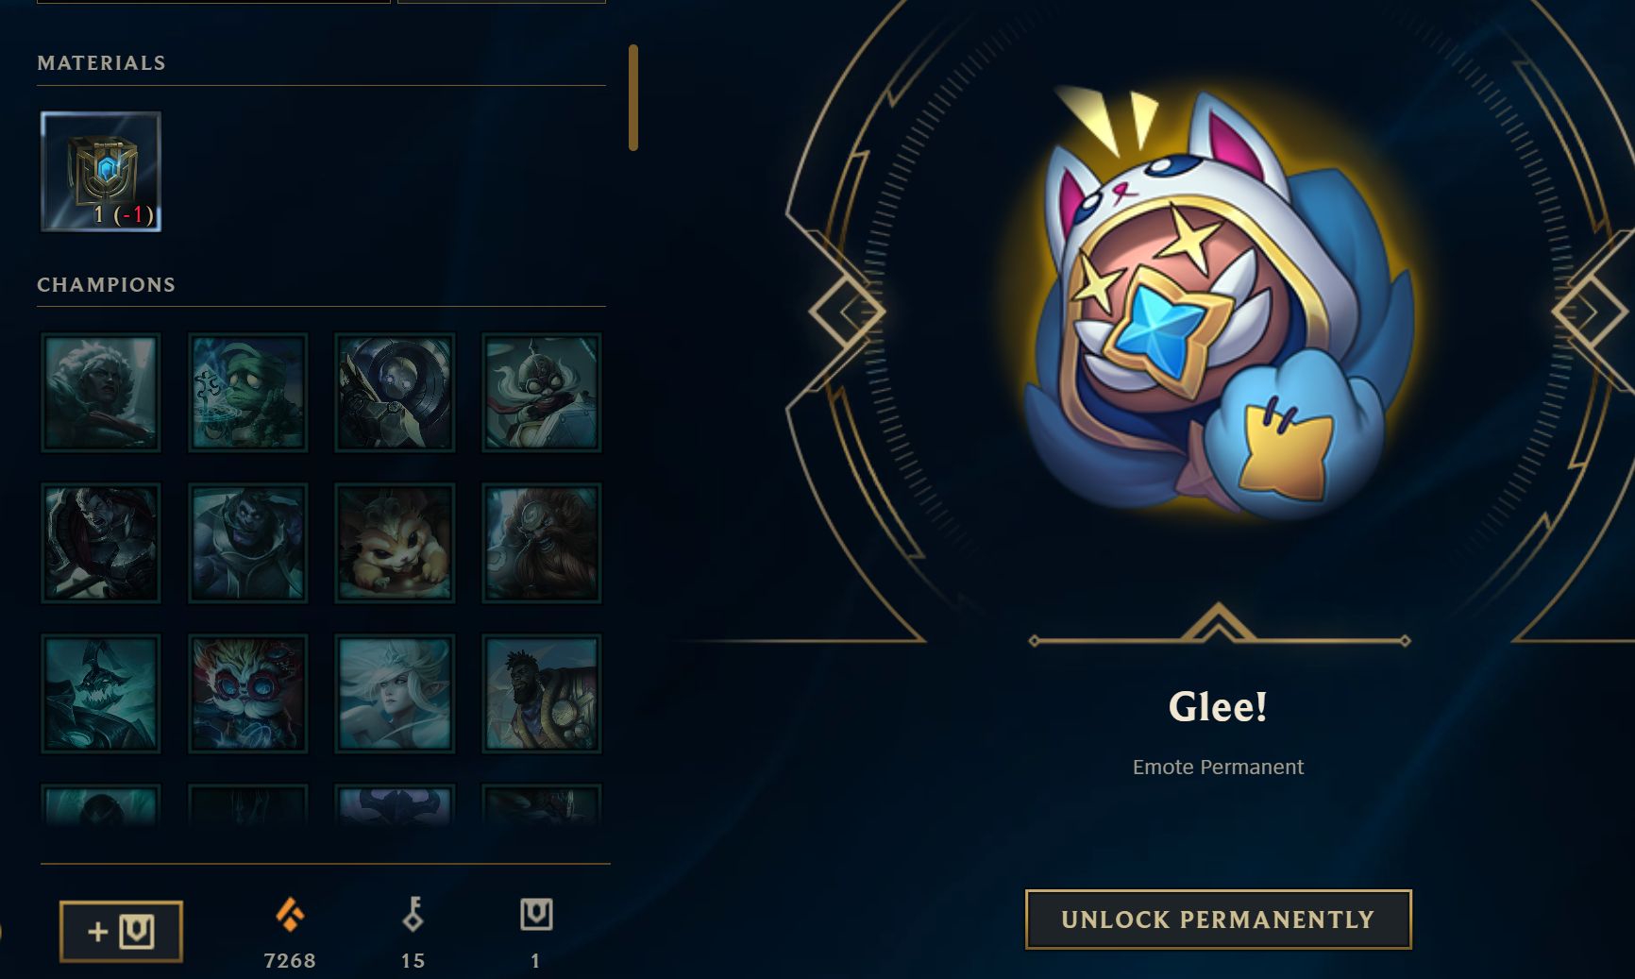Click the chest count icon showing 1
1635x979 pixels.
[x=536, y=914]
